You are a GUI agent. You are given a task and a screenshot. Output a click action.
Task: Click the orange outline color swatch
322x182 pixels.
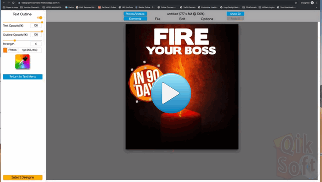point(5,50)
